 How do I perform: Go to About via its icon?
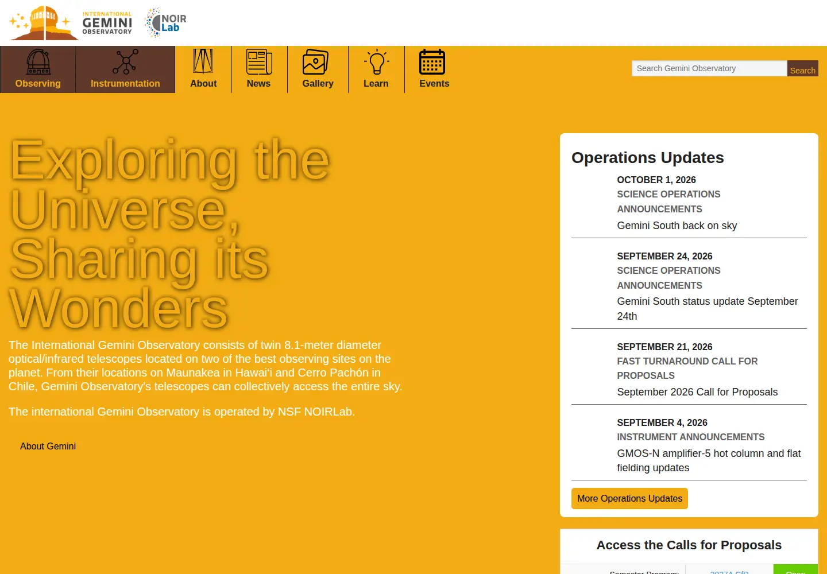[203, 62]
